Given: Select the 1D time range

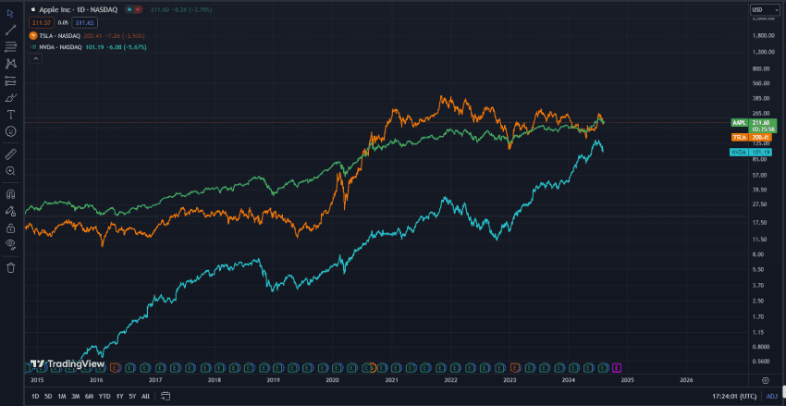Looking at the screenshot, I should coord(35,397).
